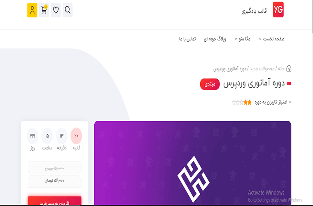This screenshot has width=313, height=206.
Task: Click the discounted price ۵۴,۰۰۰ تومان
Action: [54, 180]
